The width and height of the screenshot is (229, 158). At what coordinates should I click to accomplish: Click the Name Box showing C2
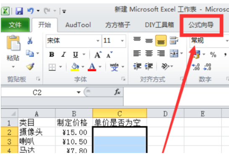pyautogui.click(x=37, y=93)
